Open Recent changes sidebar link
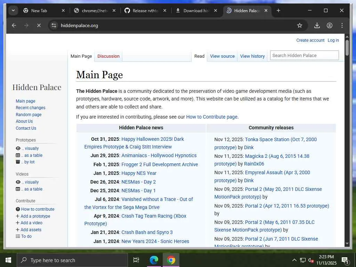This screenshot has width=356, height=267. click(31, 108)
